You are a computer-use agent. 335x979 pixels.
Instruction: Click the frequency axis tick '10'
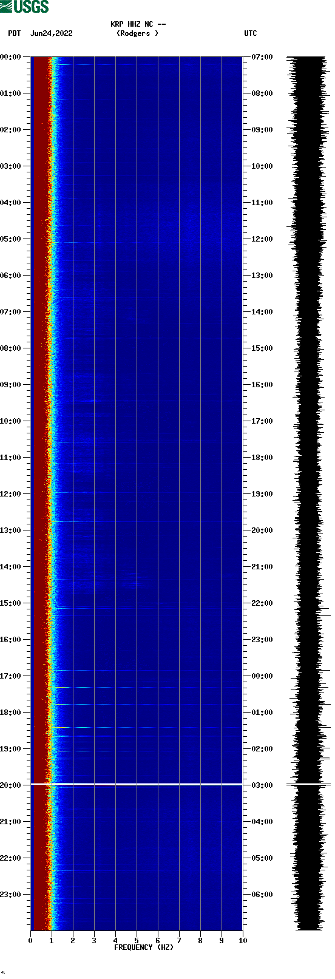(x=243, y=941)
